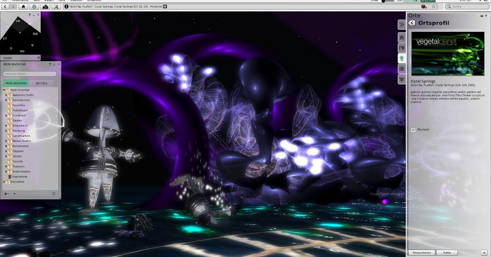Collapse the sidebar with double chevron
The image size is (491, 257).
pyautogui.click(x=401, y=24)
